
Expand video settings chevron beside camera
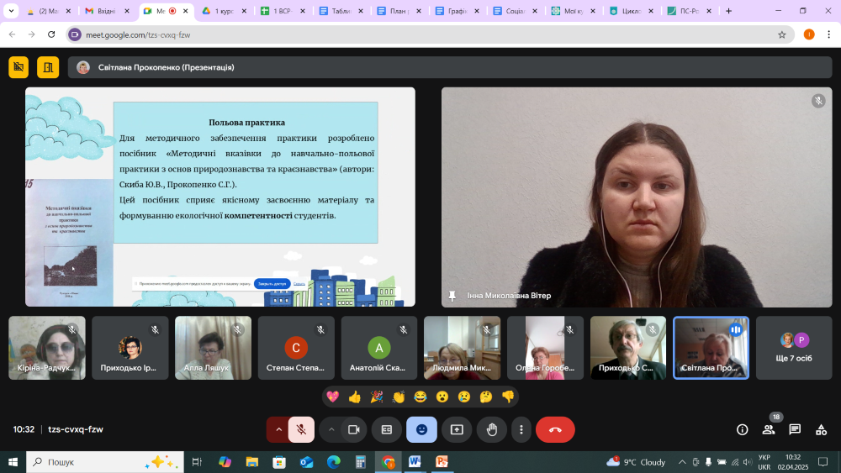coord(331,429)
